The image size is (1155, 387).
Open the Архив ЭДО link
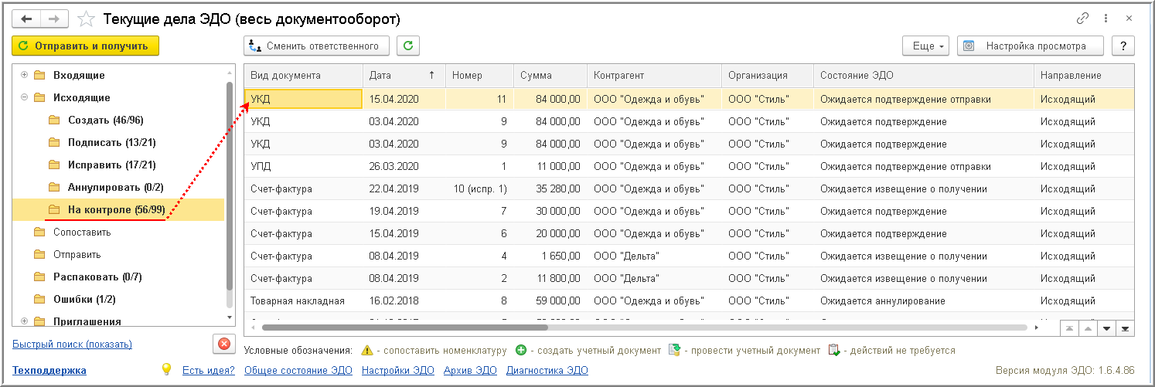[470, 371]
